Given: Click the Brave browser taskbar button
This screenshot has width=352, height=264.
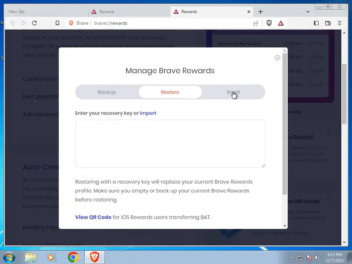Looking at the screenshot, I should pyautogui.click(x=95, y=257).
